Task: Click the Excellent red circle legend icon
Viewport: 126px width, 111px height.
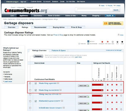Action: [102, 42]
